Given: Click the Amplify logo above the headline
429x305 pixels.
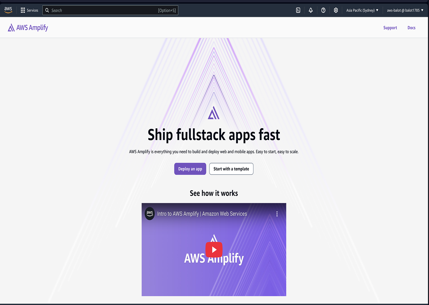Looking at the screenshot, I should 214,113.
